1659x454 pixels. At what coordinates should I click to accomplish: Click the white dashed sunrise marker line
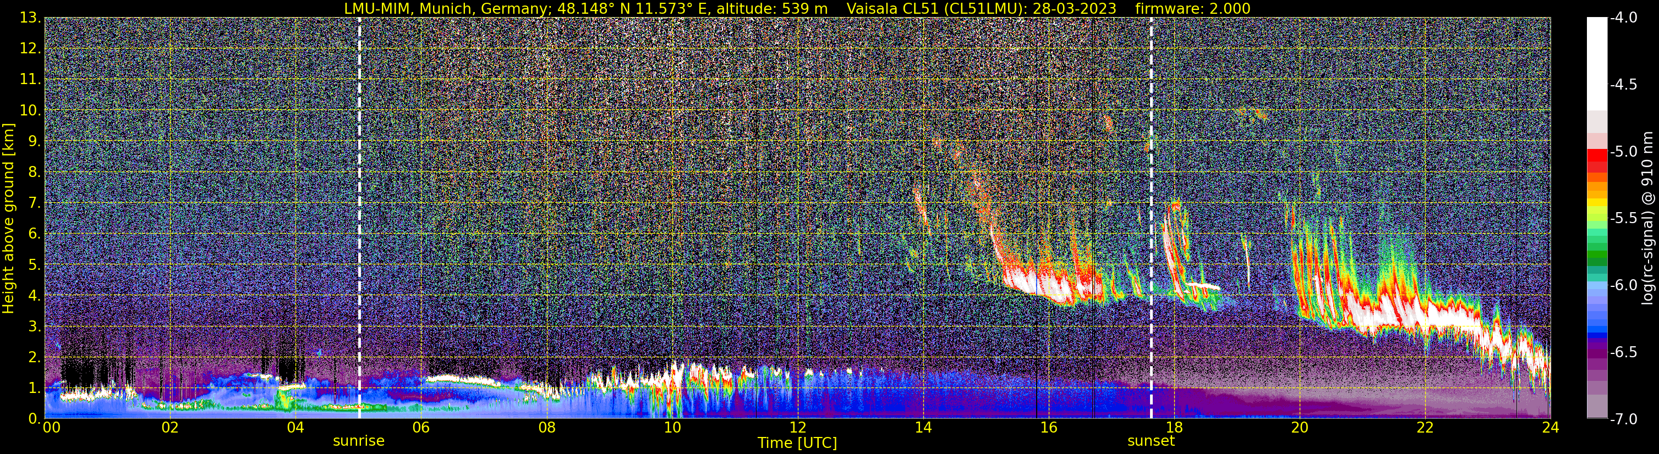359,219
